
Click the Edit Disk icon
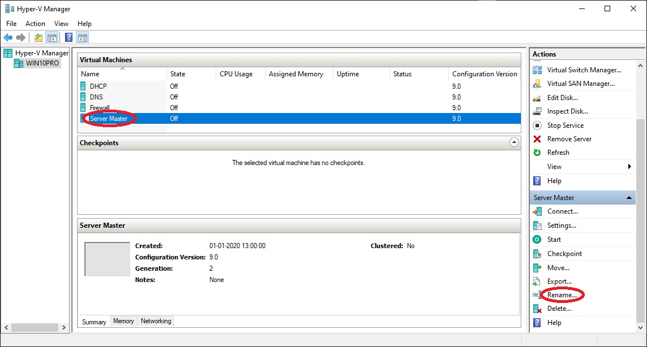click(537, 98)
